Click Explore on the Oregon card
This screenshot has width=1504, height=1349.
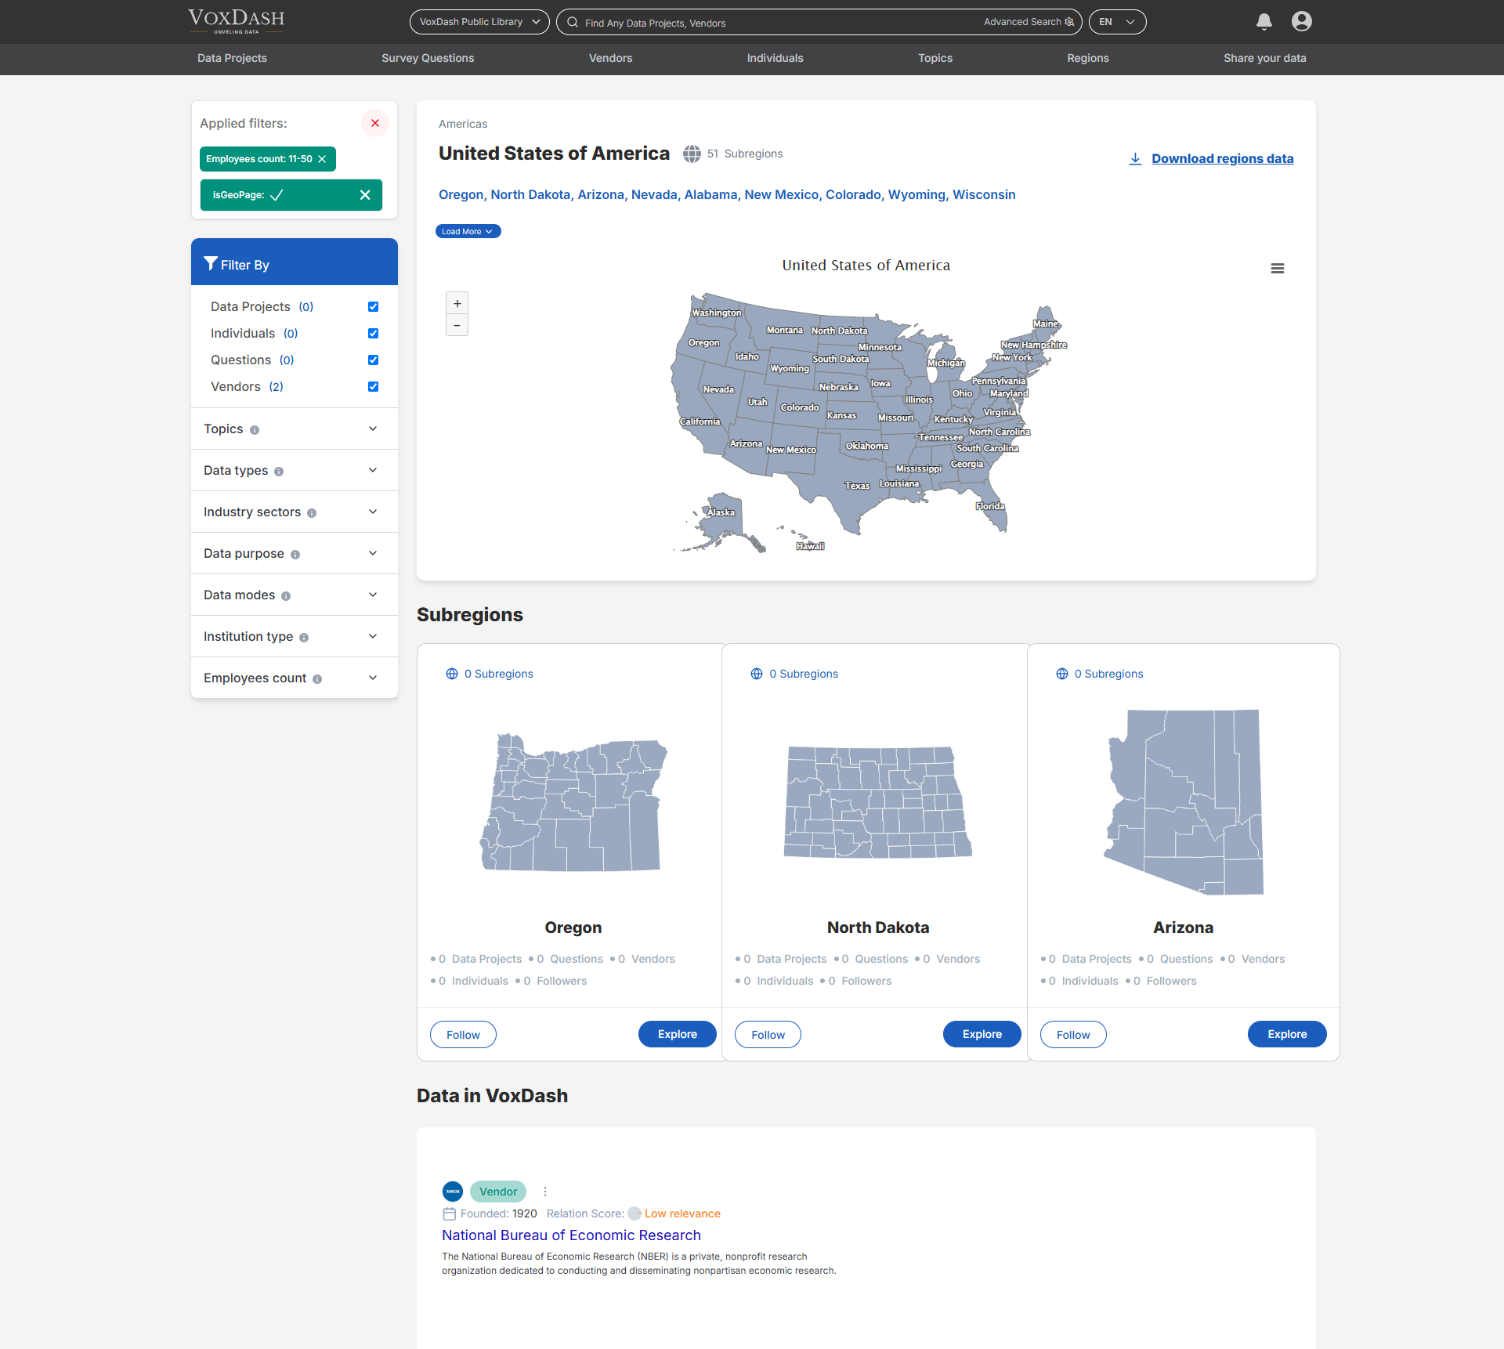[677, 1034]
